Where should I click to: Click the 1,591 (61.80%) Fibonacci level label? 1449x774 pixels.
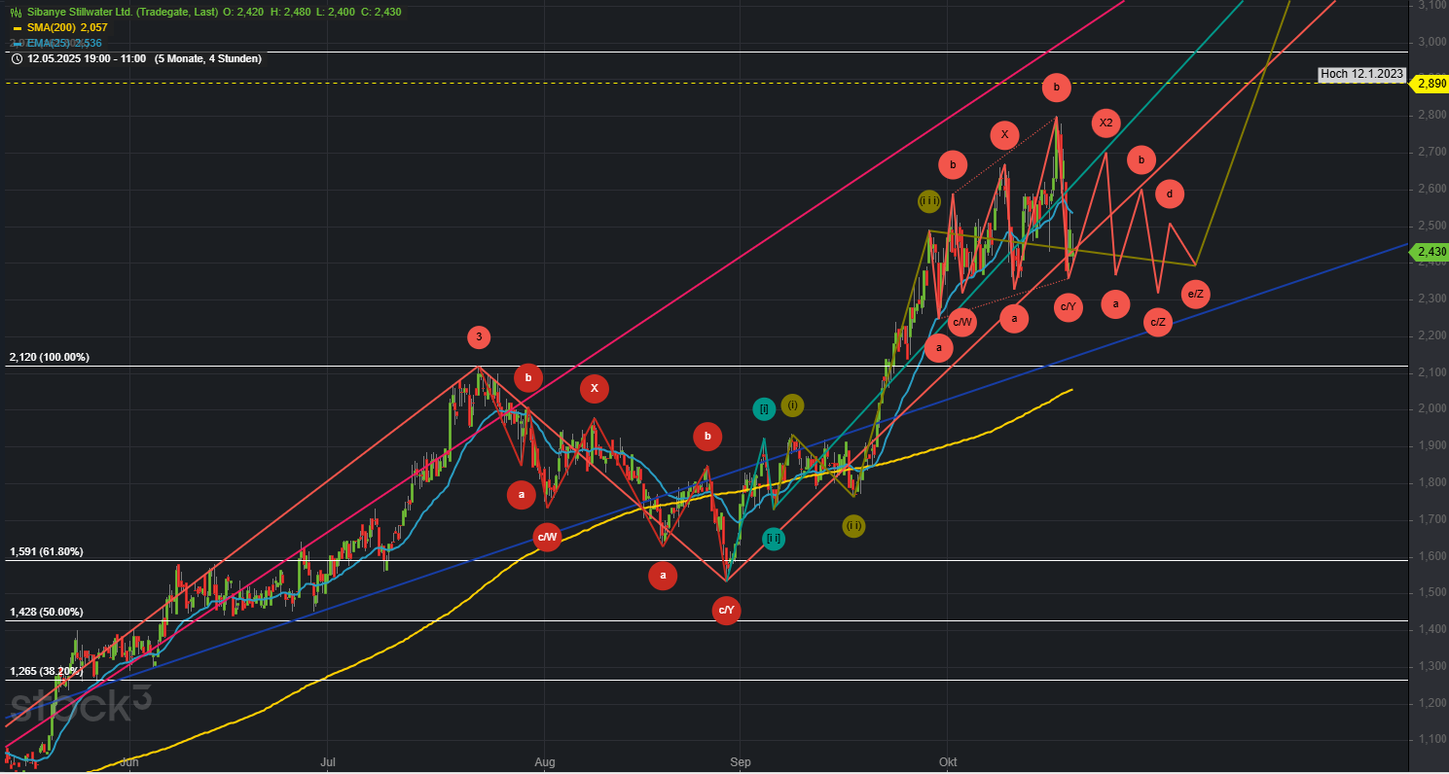pyautogui.click(x=47, y=551)
